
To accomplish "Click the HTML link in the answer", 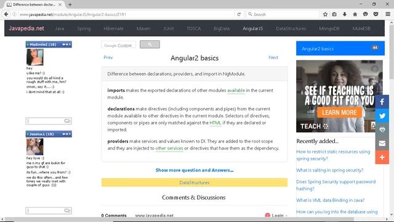I will point(215,123).
